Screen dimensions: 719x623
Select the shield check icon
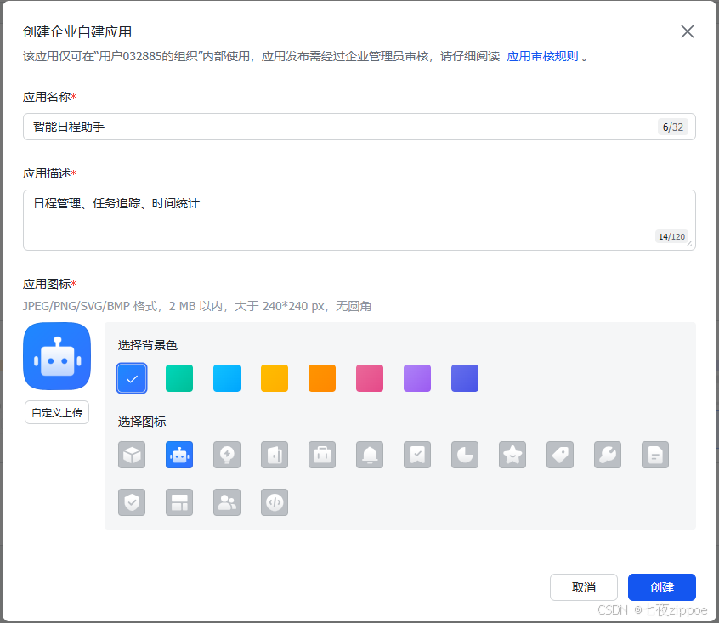pyautogui.click(x=132, y=502)
